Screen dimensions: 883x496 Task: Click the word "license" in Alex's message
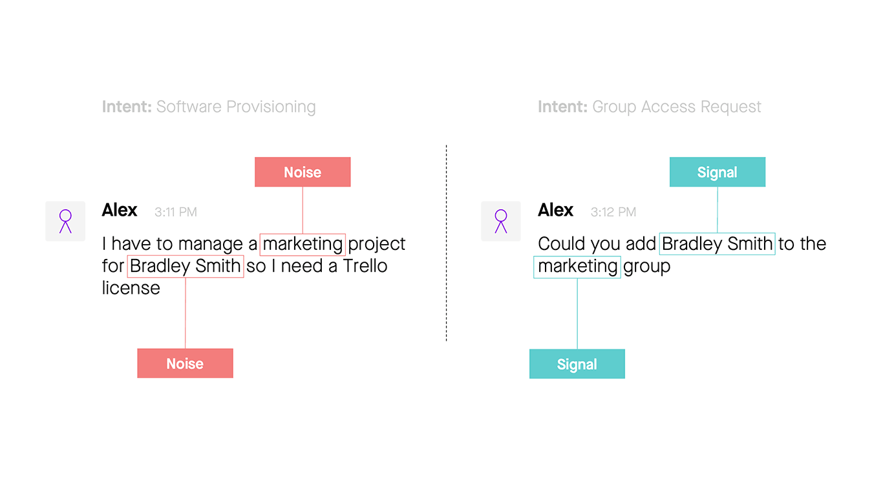point(131,288)
